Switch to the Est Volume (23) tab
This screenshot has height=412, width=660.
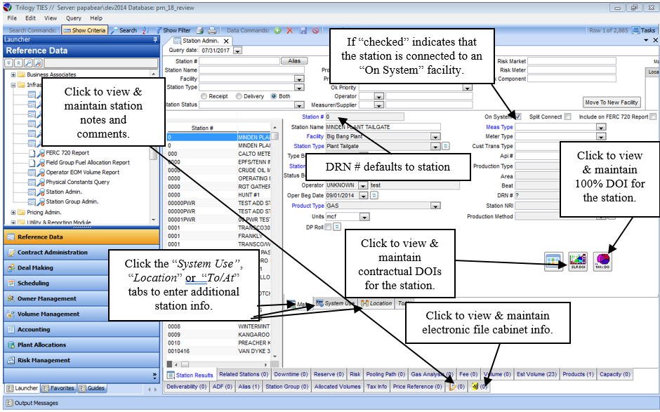(536, 375)
